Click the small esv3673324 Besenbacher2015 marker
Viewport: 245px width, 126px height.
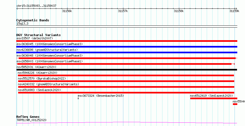coord(78,98)
